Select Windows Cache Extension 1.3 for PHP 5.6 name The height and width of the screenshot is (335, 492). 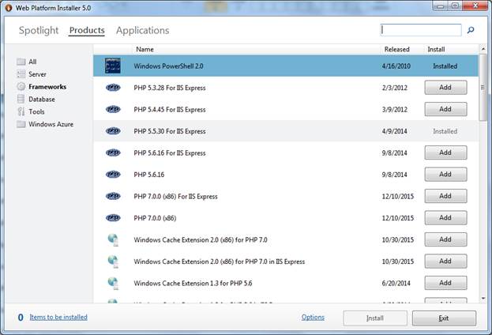coord(193,283)
